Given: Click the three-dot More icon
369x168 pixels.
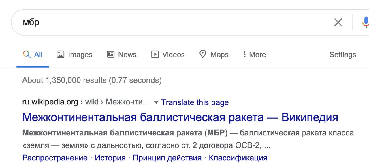Looking at the screenshot, I should click(244, 54).
